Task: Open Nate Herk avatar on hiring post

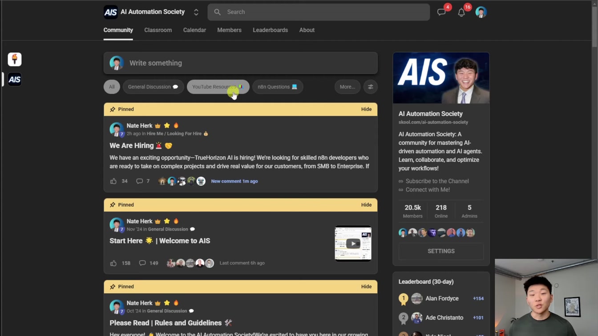Action: pyautogui.click(x=117, y=129)
